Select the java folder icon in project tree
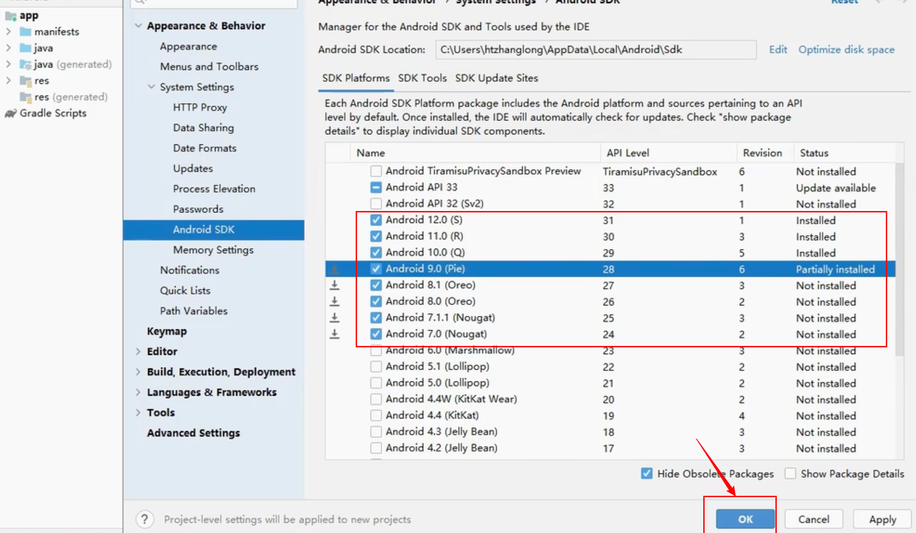 click(25, 48)
